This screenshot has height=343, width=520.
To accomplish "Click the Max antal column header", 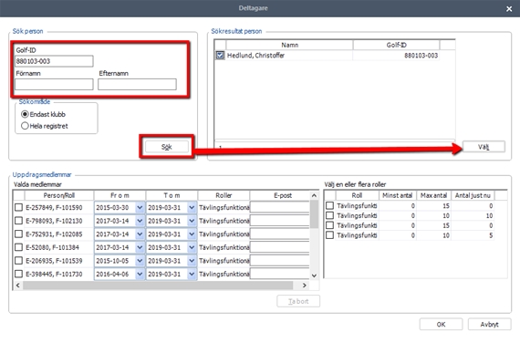I will pos(433,195).
